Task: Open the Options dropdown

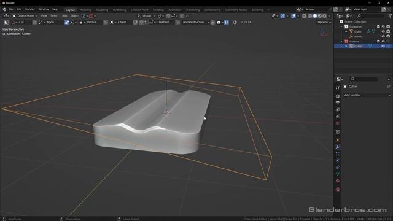Action: [x=324, y=22]
